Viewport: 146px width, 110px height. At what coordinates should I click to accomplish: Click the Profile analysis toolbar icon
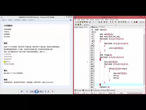pyautogui.click(x=134, y=22)
